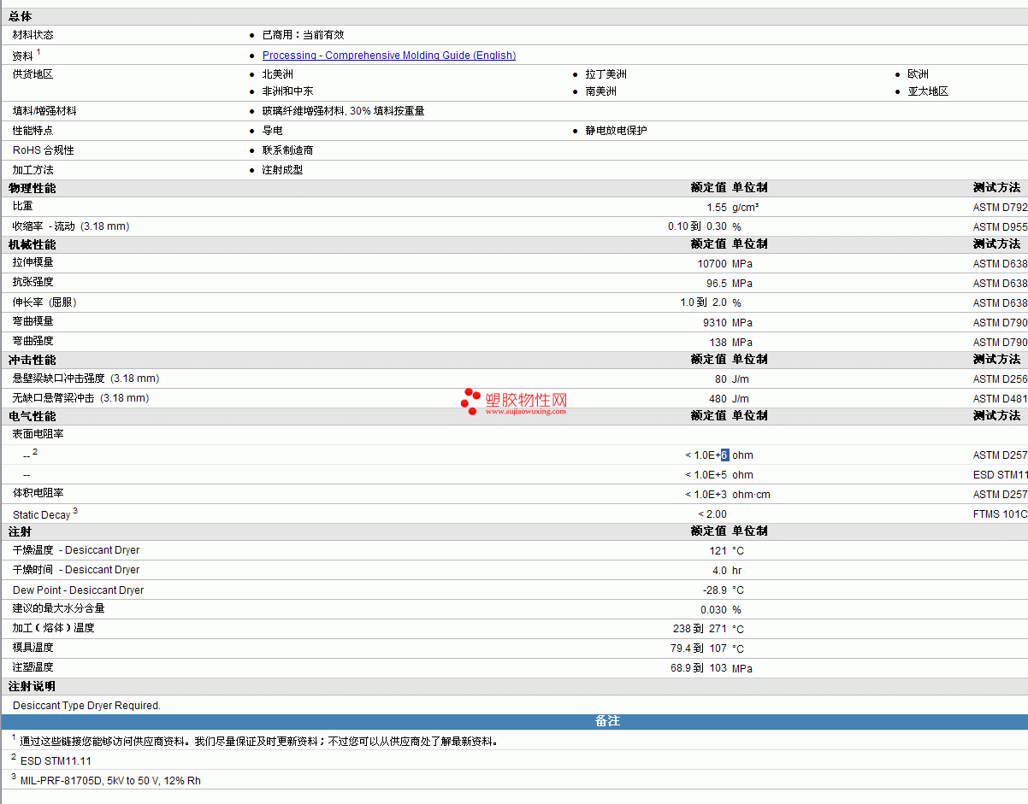Open the Processing - Comprehensive Molding Guide link

[x=388, y=56]
